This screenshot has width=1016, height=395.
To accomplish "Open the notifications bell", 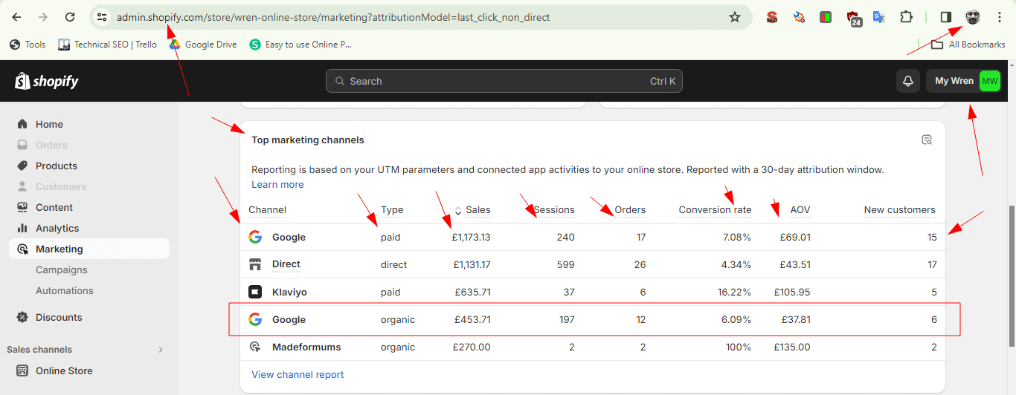I will tap(908, 81).
